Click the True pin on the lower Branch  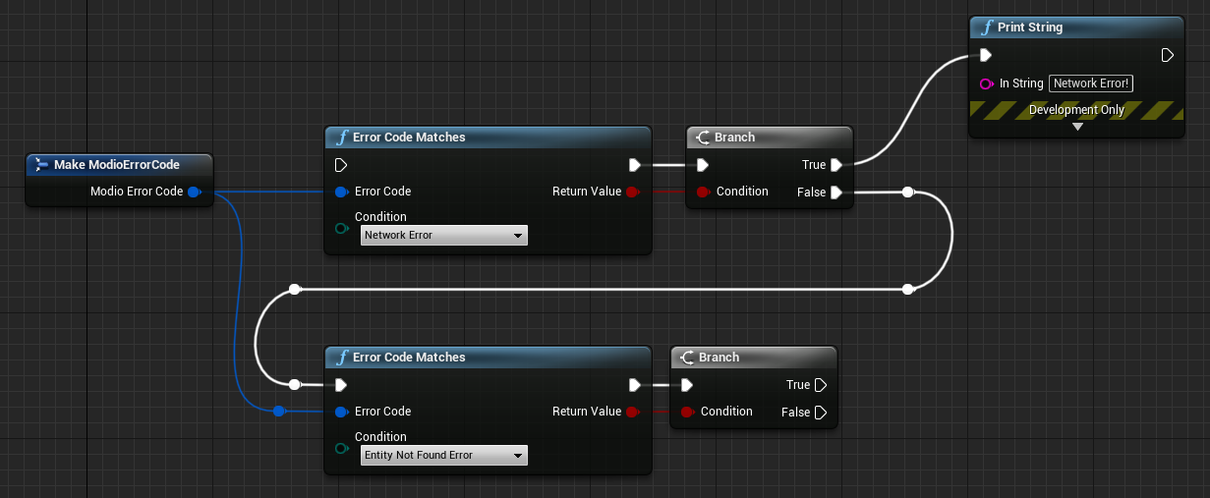point(821,385)
